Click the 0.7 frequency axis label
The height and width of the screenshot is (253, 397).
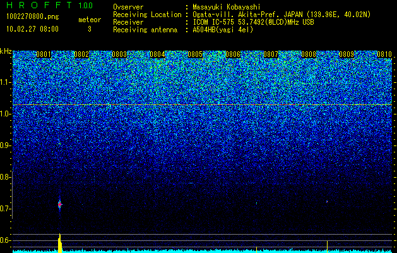6,209
